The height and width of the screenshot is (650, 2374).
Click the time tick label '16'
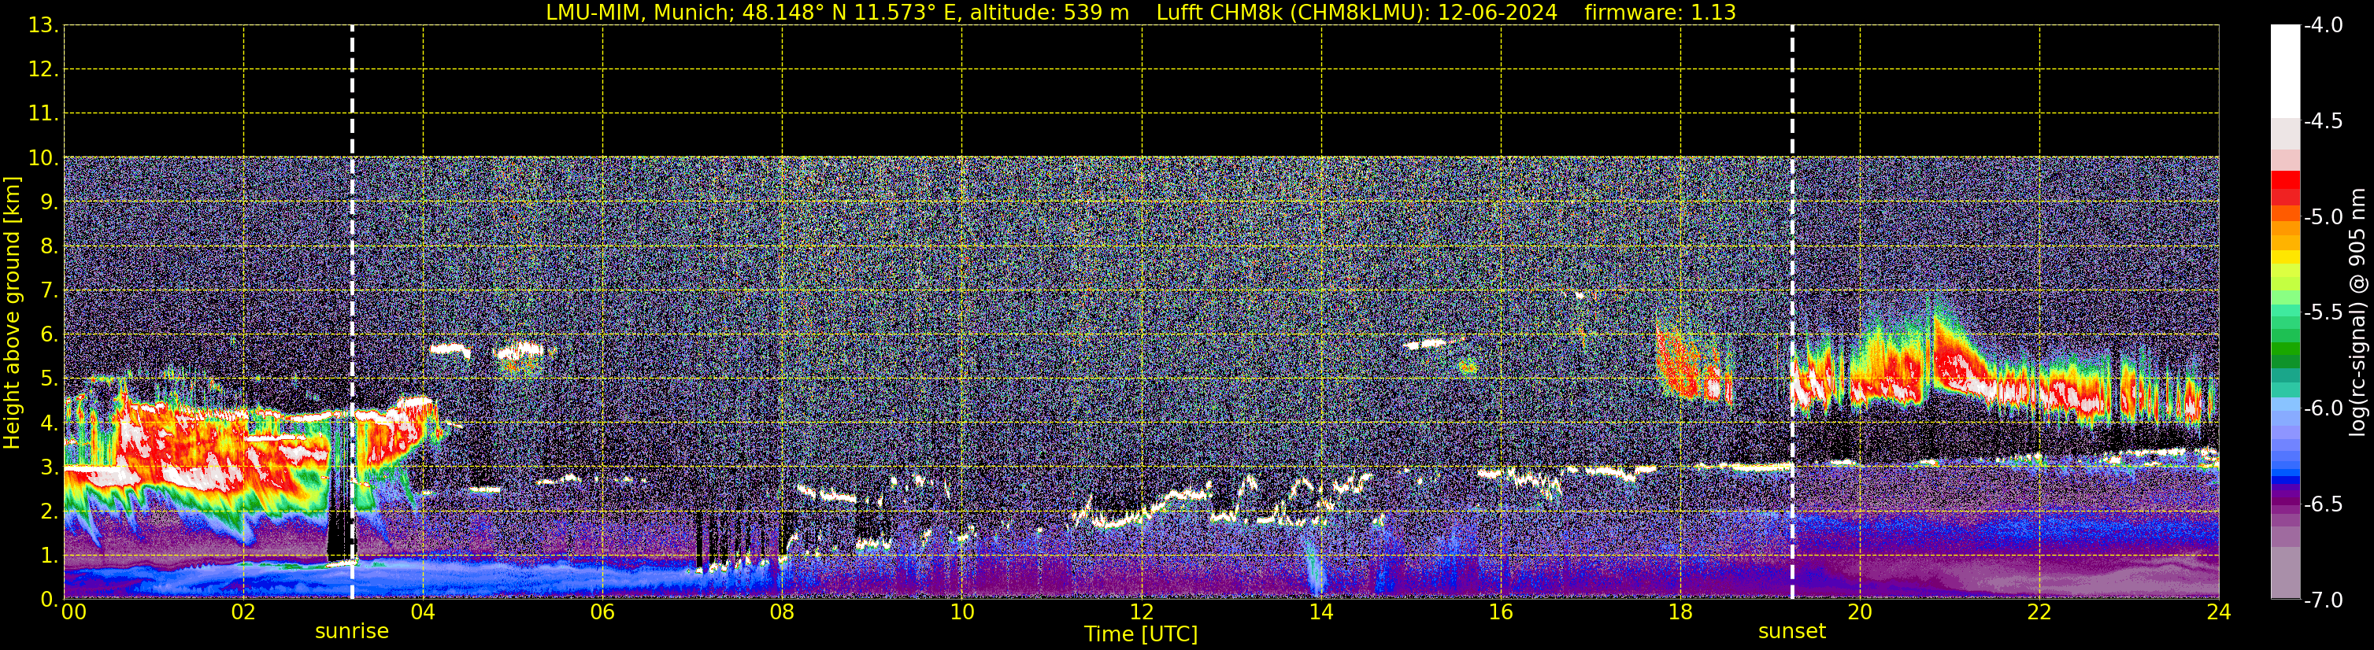1502,611
